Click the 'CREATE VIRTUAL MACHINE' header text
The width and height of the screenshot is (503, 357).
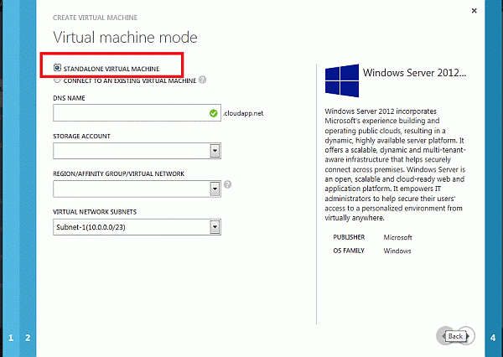(x=95, y=18)
